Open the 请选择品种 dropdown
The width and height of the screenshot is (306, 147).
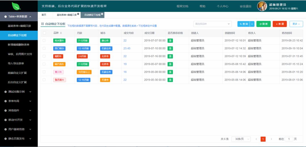[x=212, y=24]
